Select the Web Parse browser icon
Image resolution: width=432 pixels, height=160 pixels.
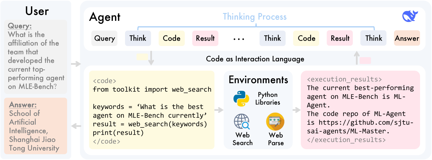point(275,121)
